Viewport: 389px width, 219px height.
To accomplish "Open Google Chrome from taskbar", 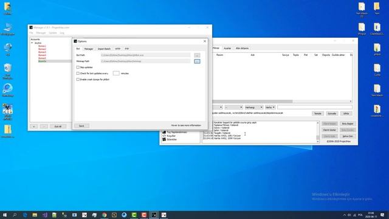I will (104, 215).
